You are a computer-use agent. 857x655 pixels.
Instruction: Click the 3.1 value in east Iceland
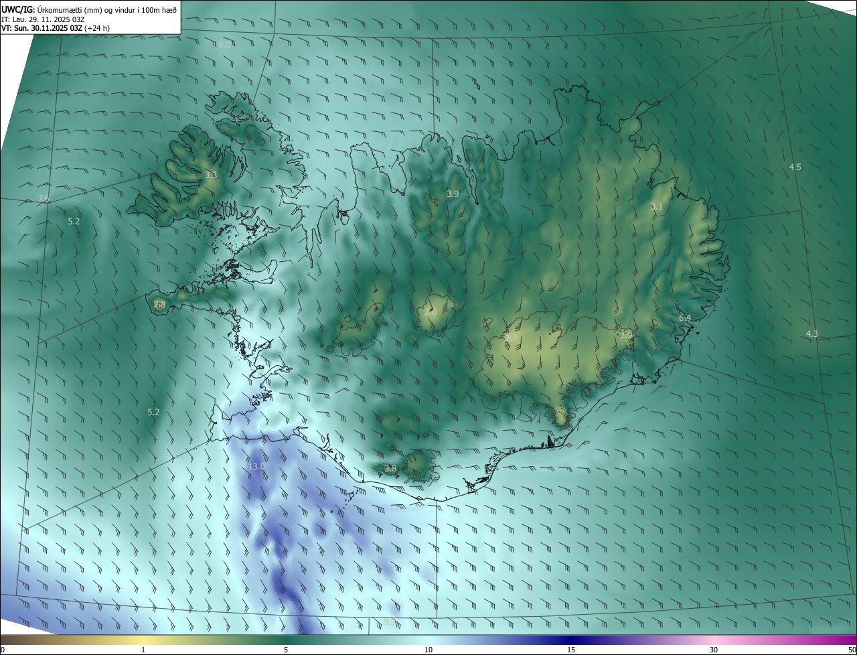pos(657,207)
